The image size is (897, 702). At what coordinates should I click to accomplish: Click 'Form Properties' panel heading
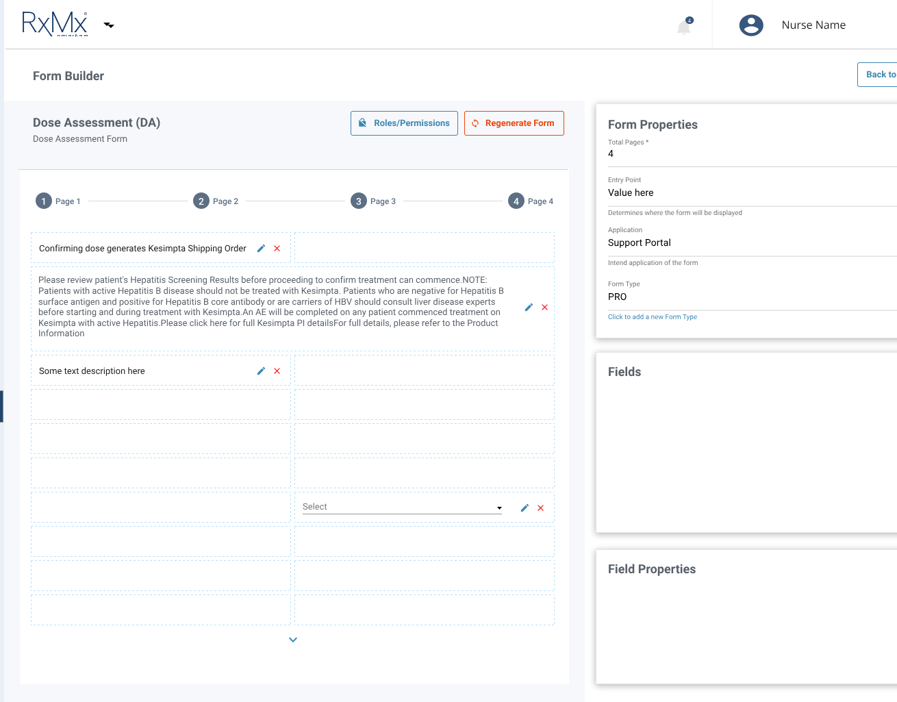653,125
